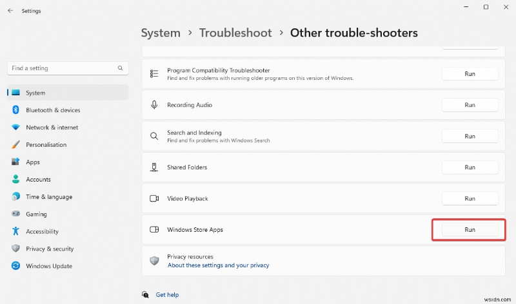Click the Video Playback camera icon

[x=154, y=198]
